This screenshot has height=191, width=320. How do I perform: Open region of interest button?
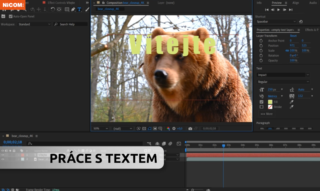click(x=155, y=129)
